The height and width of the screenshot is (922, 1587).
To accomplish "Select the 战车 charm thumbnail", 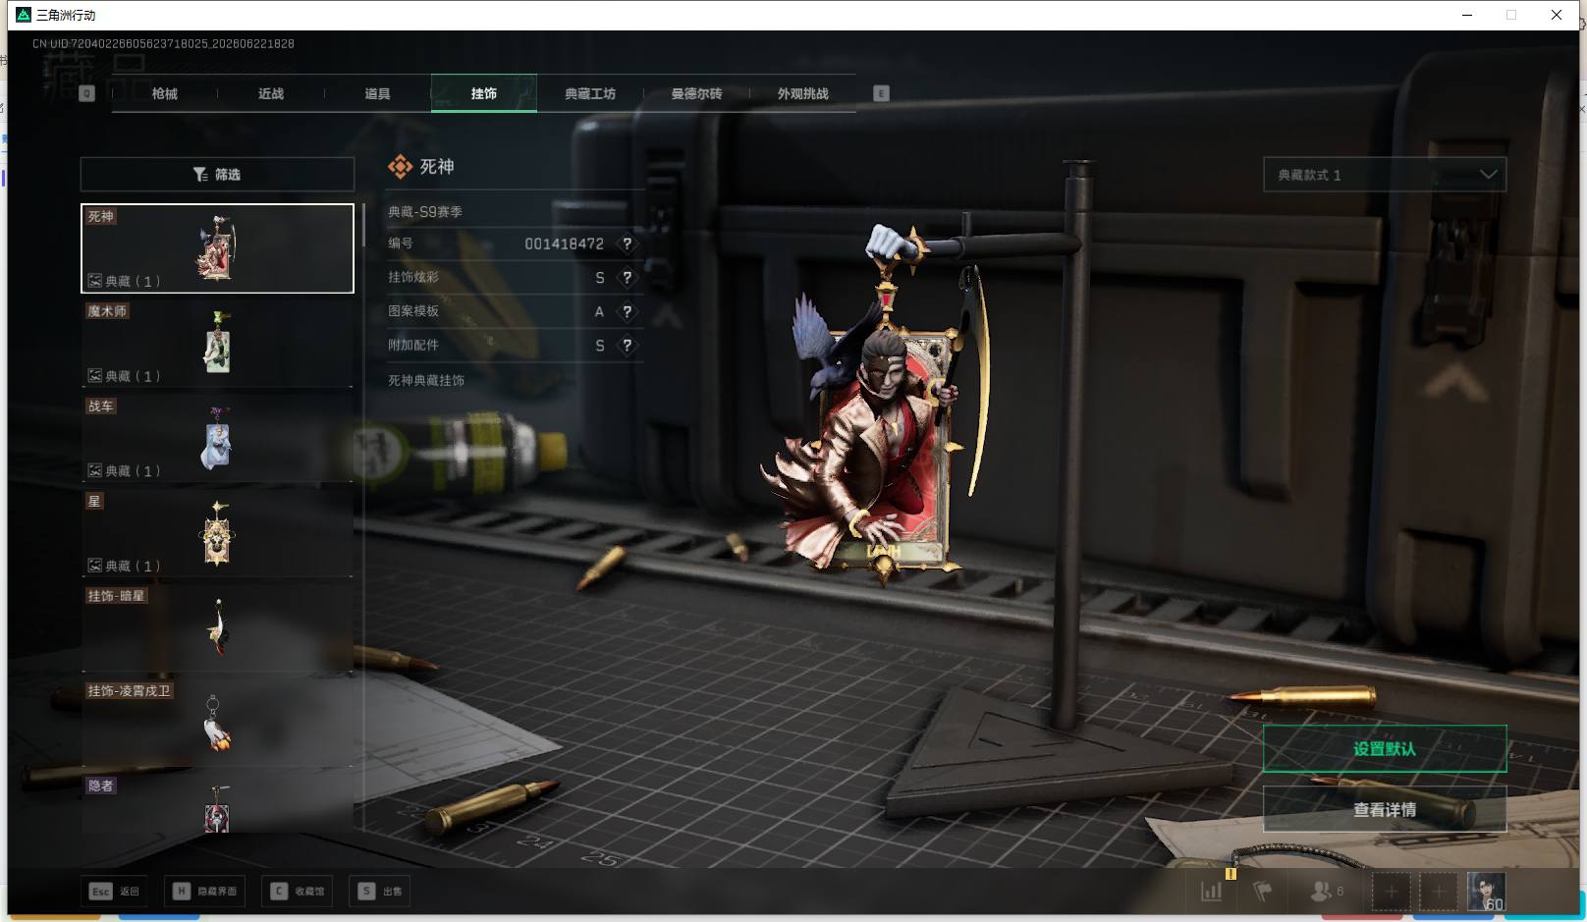I will (x=217, y=438).
